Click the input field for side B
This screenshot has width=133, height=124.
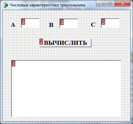click(x=69, y=24)
